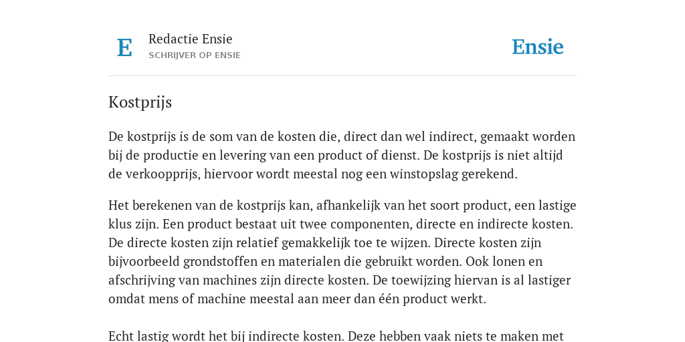Click the word grondstoffen in second paragraph
685x342 pixels.
coord(226,261)
